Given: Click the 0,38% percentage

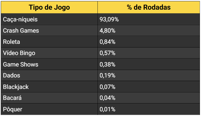Looking at the screenshot, I should pos(107,64).
